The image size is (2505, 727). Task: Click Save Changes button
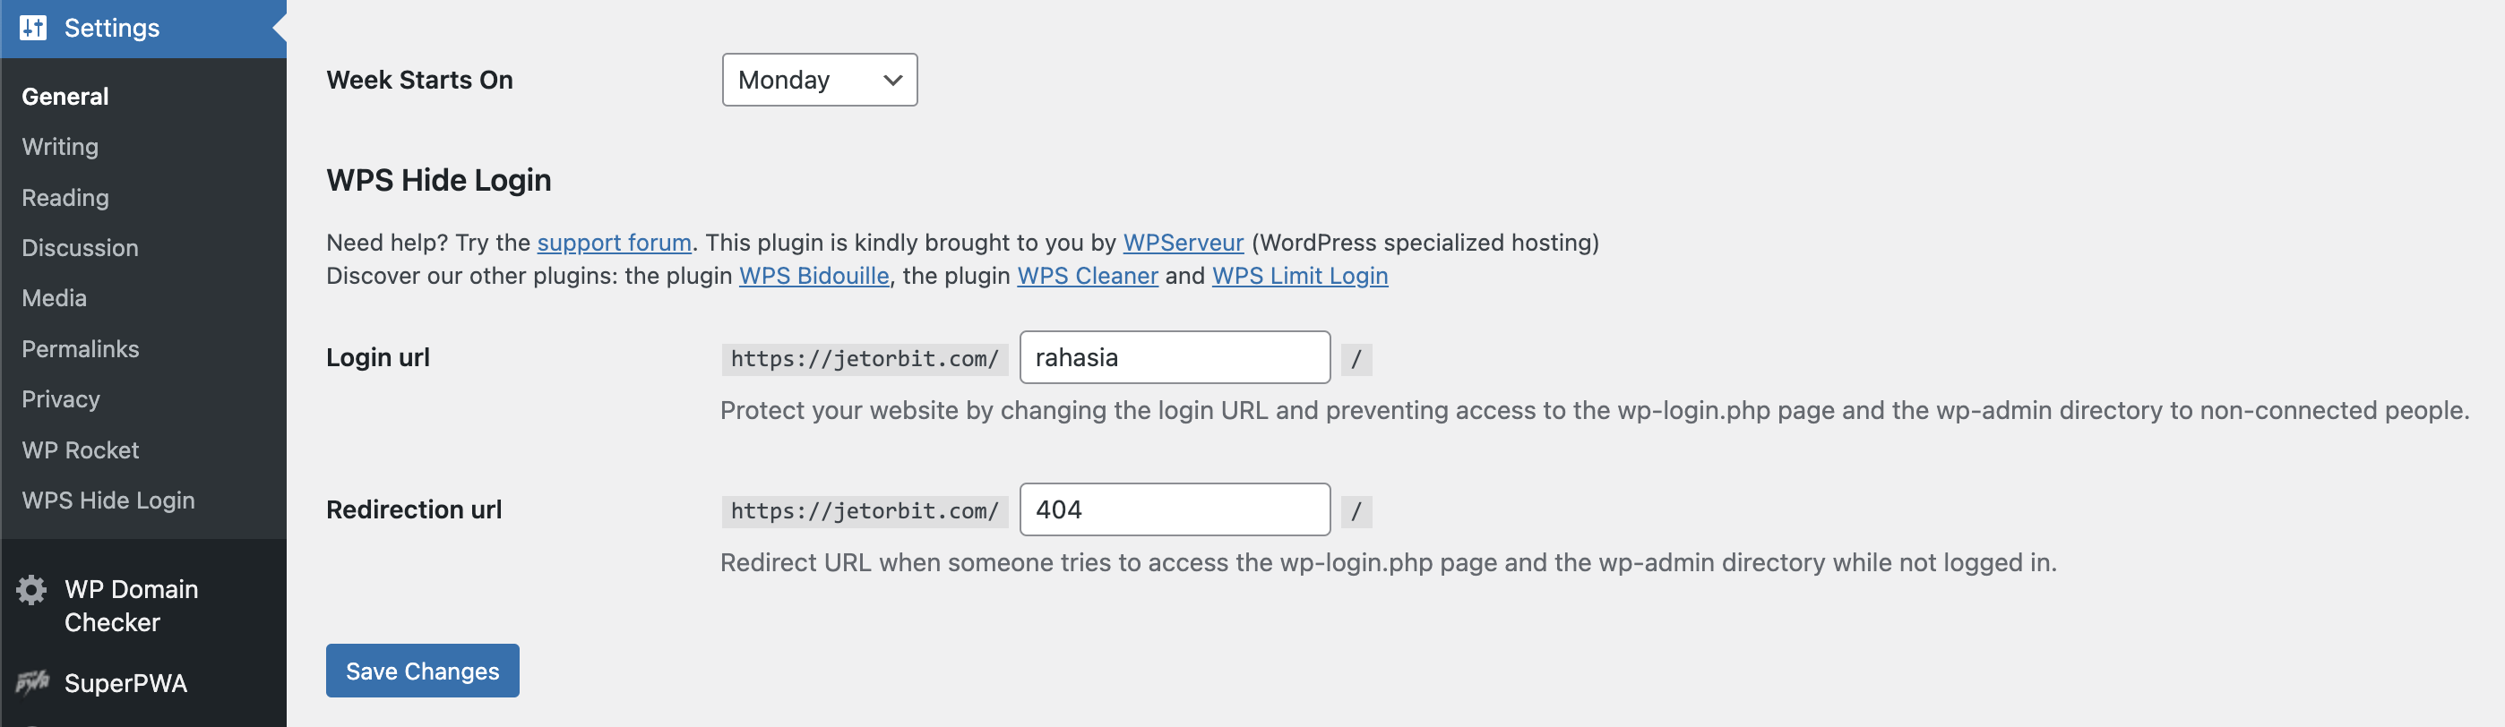(x=422, y=671)
